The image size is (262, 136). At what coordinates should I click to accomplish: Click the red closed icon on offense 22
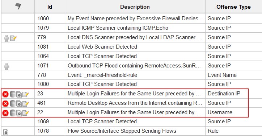(5, 113)
